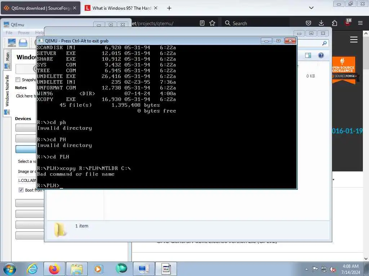
Task: Bookmark this page with the star icon
Action: pyautogui.click(x=212, y=23)
